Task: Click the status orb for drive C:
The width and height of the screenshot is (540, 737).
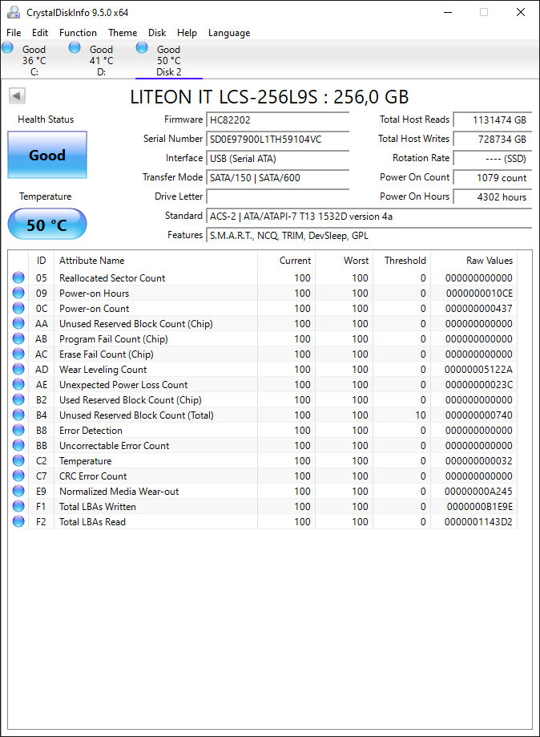Action: coord(7,47)
